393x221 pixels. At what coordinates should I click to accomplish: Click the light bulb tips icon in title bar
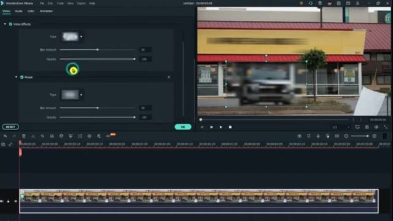tap(302, 3)
